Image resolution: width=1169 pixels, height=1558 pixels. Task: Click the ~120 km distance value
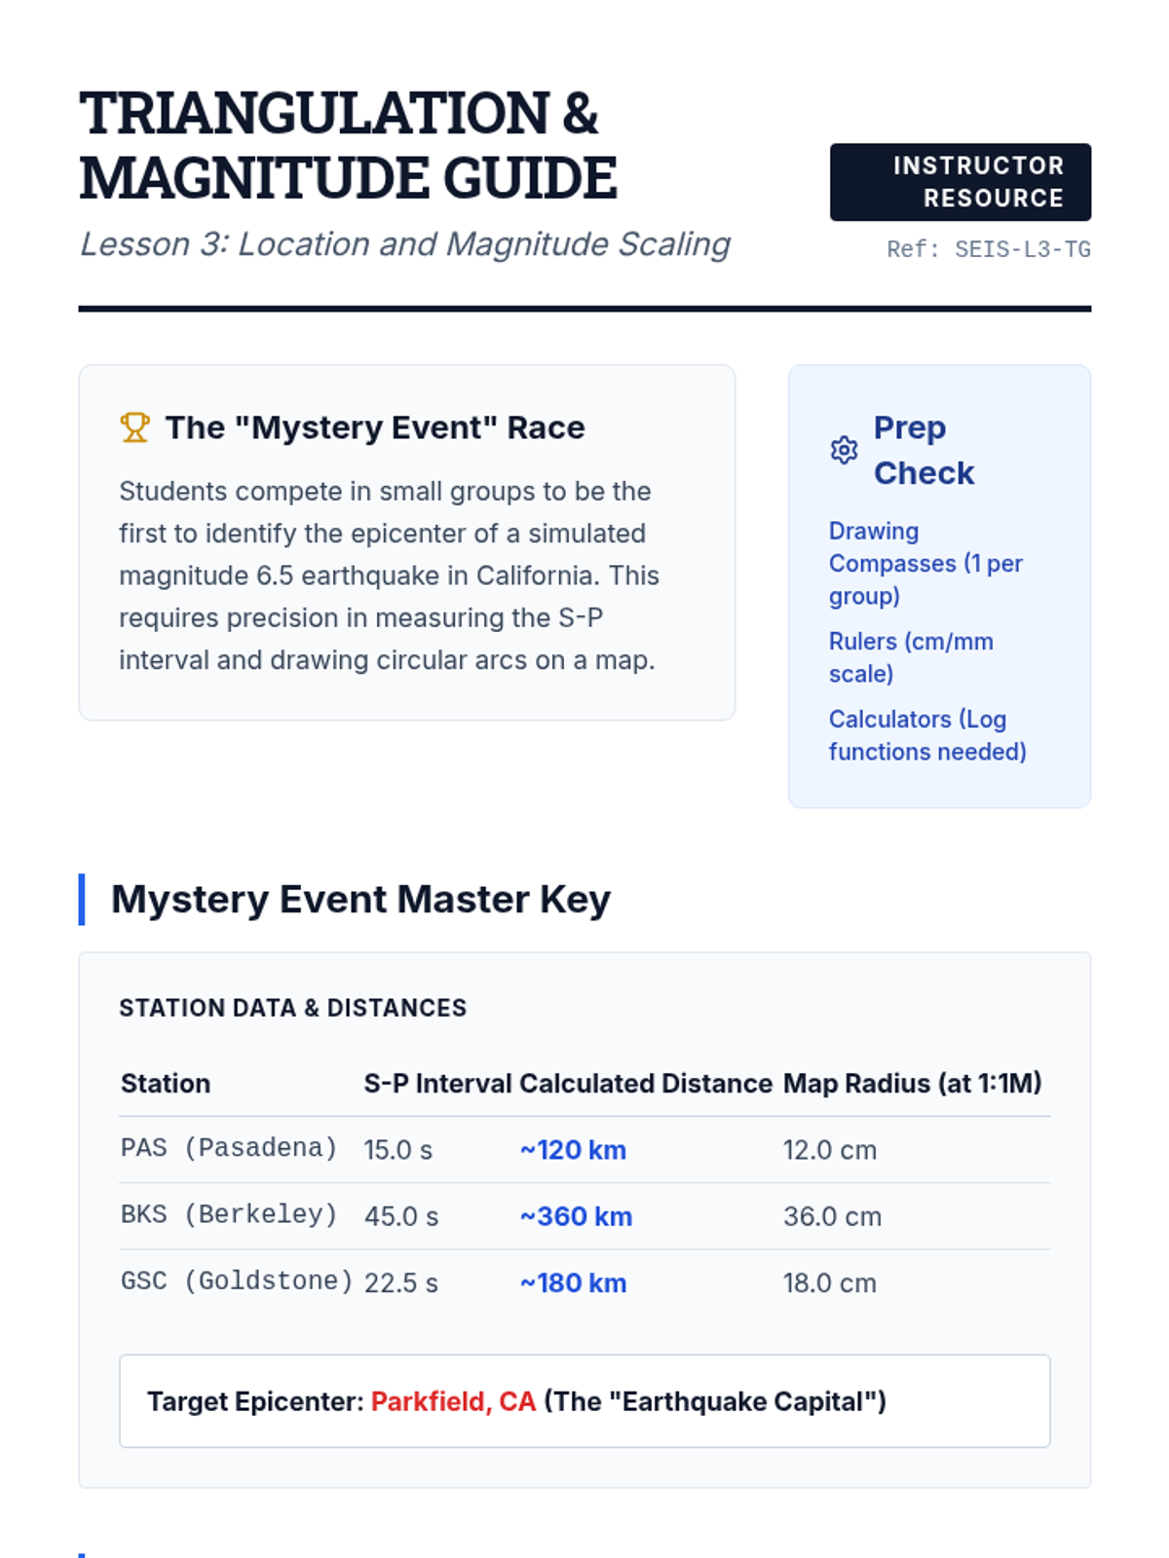[x=573, y=1150]
